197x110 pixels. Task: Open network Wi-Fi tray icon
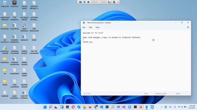[179, 107]
